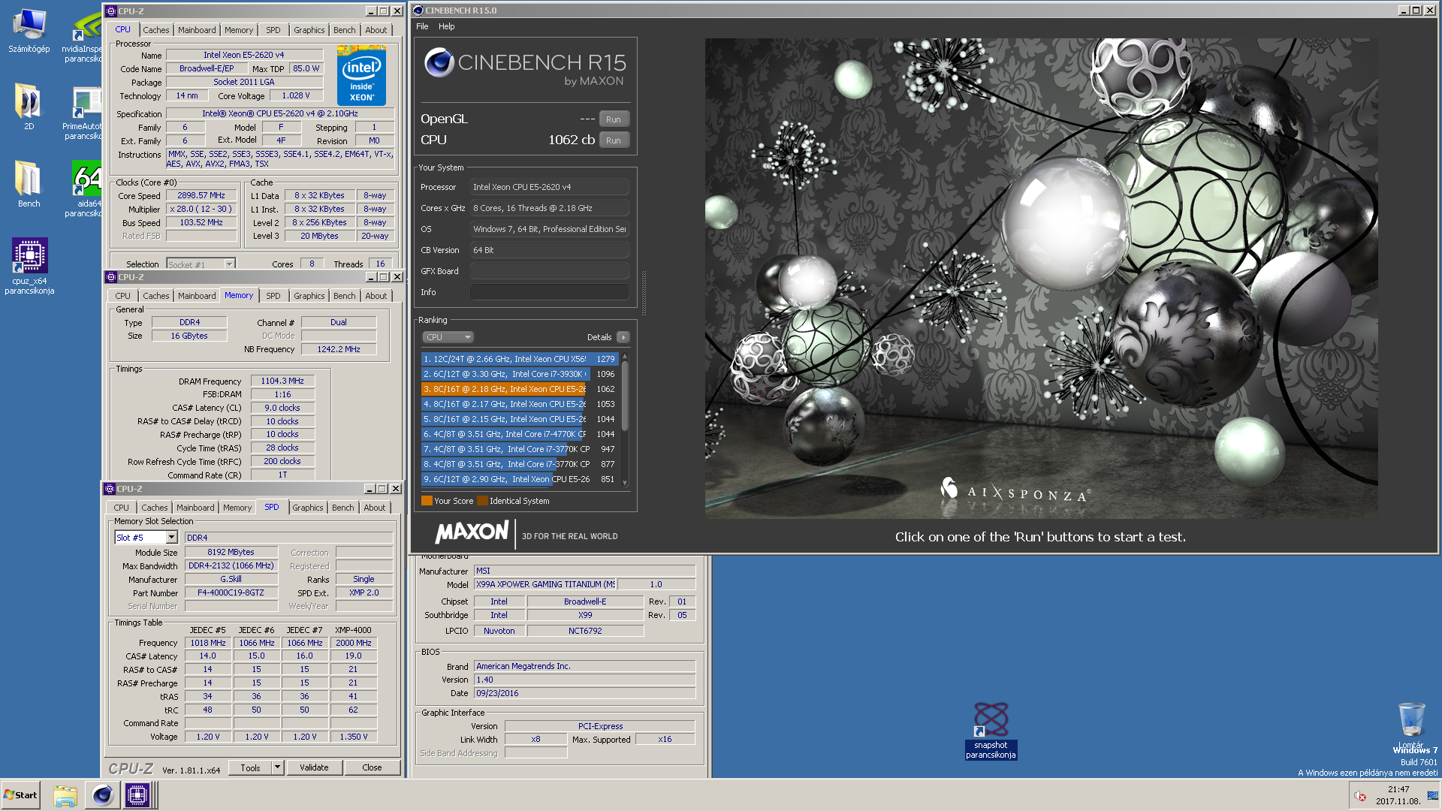The height and width of the screenshot is (811, 1442).
Task: Select the Bench tab in the SPD CPU-Z window
Action: (x=343, y=508)
